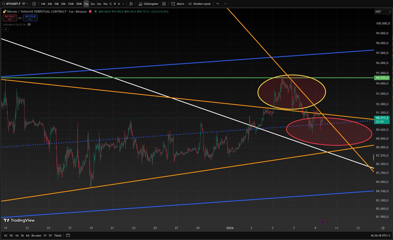Select the weekly H timeframe
The image size is (393, 240).
[x=115, y=4]
